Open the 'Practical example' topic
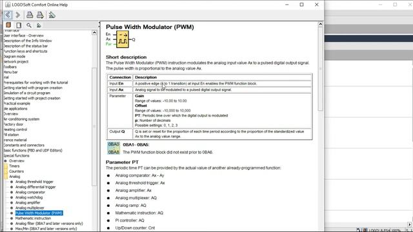This screenshot has height=232, width=413. [x=17, y=103]
